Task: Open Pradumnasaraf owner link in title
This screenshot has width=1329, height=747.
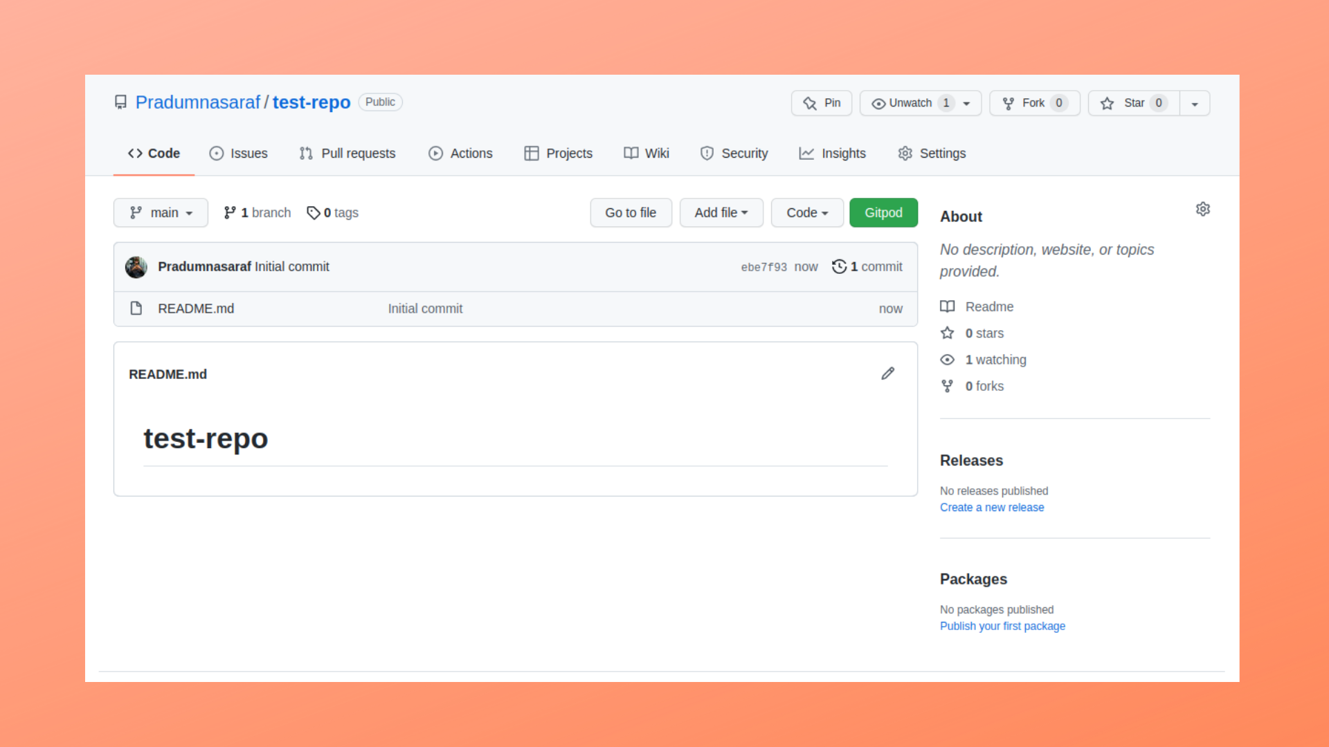Action: [x=198, y=102]
